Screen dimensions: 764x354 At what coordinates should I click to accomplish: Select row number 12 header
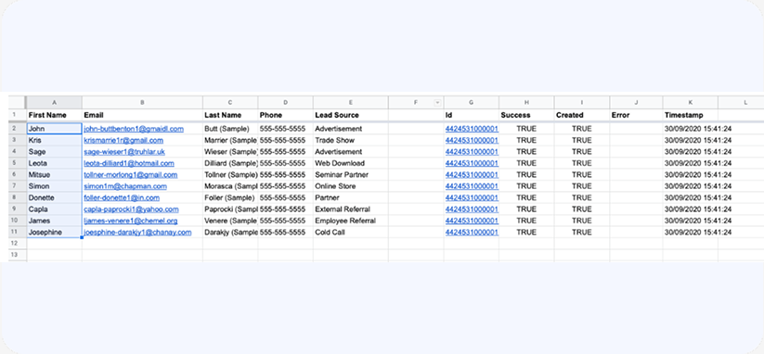[x=18, y=243]
